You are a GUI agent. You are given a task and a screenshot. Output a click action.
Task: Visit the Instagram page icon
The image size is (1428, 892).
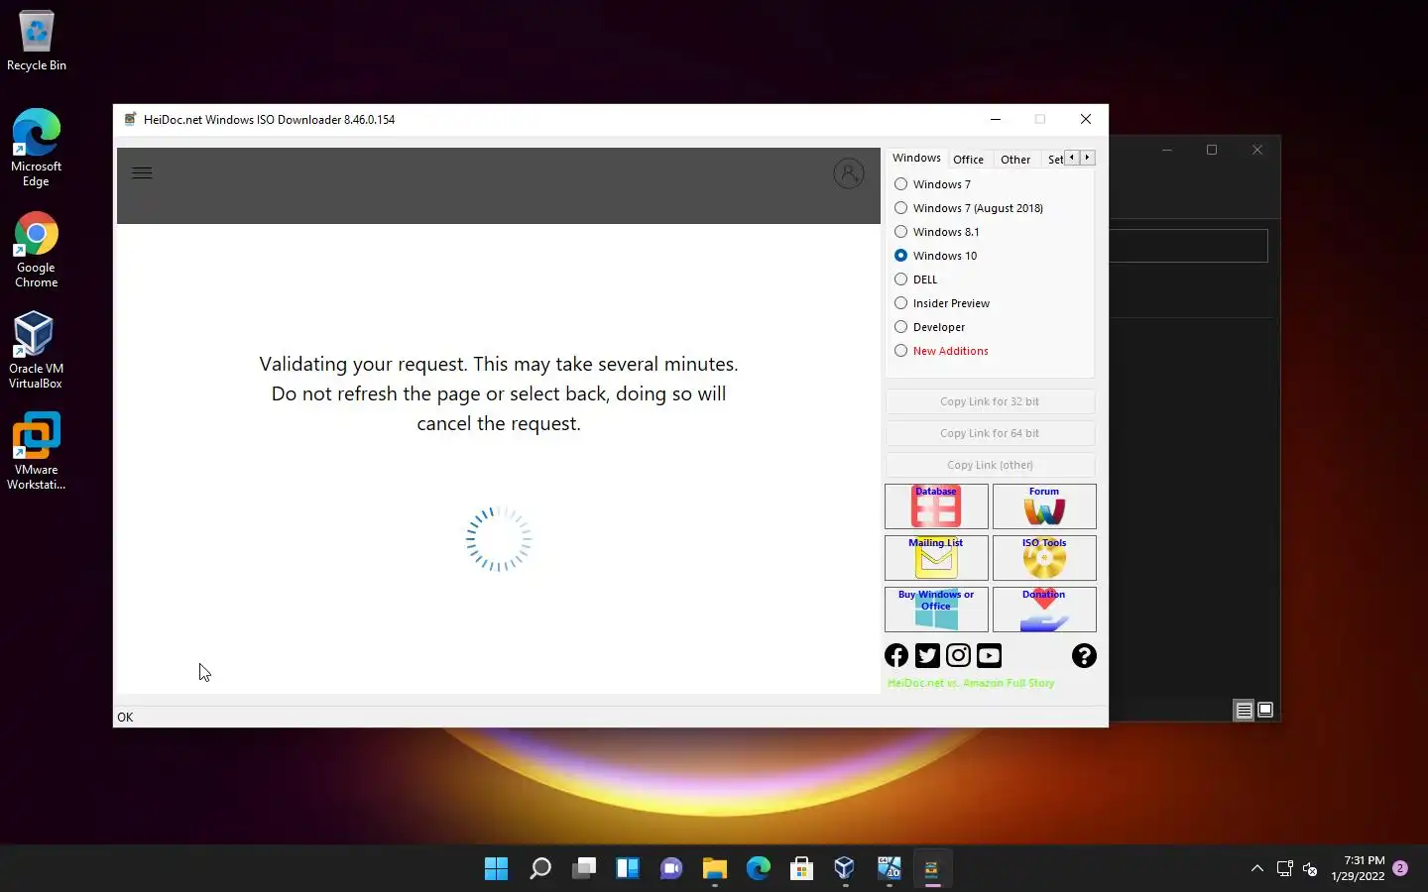point(958,655)
